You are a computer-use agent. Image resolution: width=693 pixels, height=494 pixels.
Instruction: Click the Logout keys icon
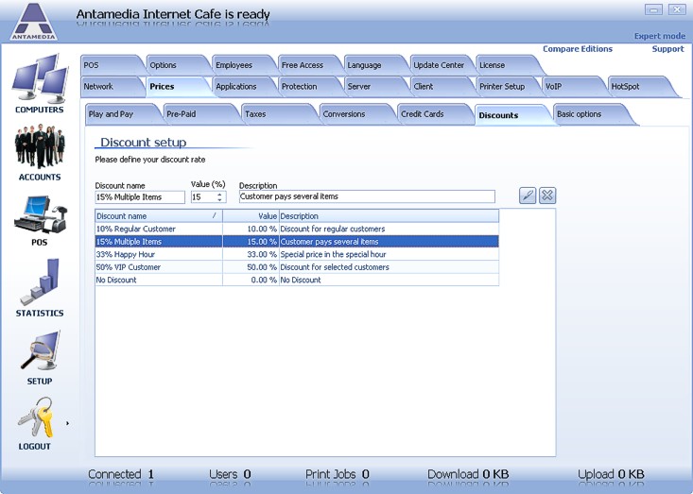tap(35, 417)
